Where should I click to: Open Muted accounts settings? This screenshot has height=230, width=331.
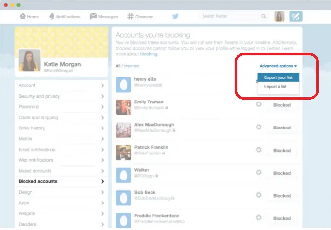click(61, 171)
